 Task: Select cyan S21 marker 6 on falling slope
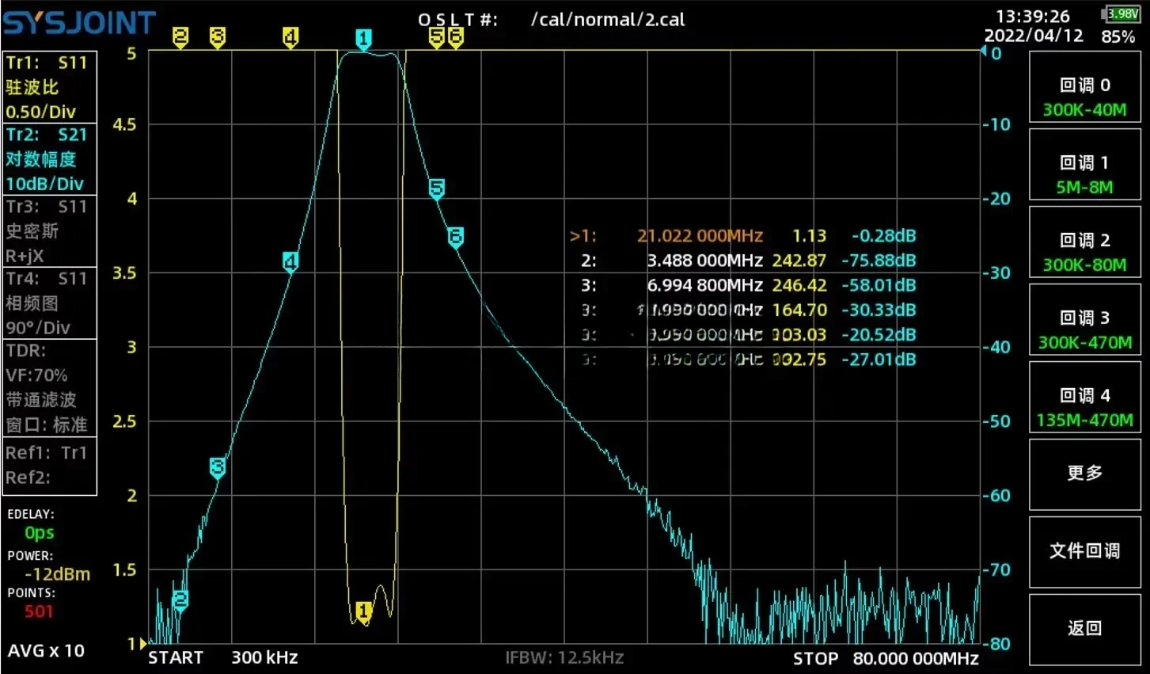point(456,237)
